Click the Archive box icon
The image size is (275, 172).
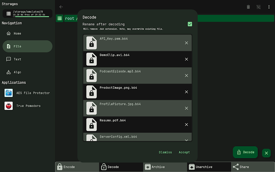pos(148,167)
